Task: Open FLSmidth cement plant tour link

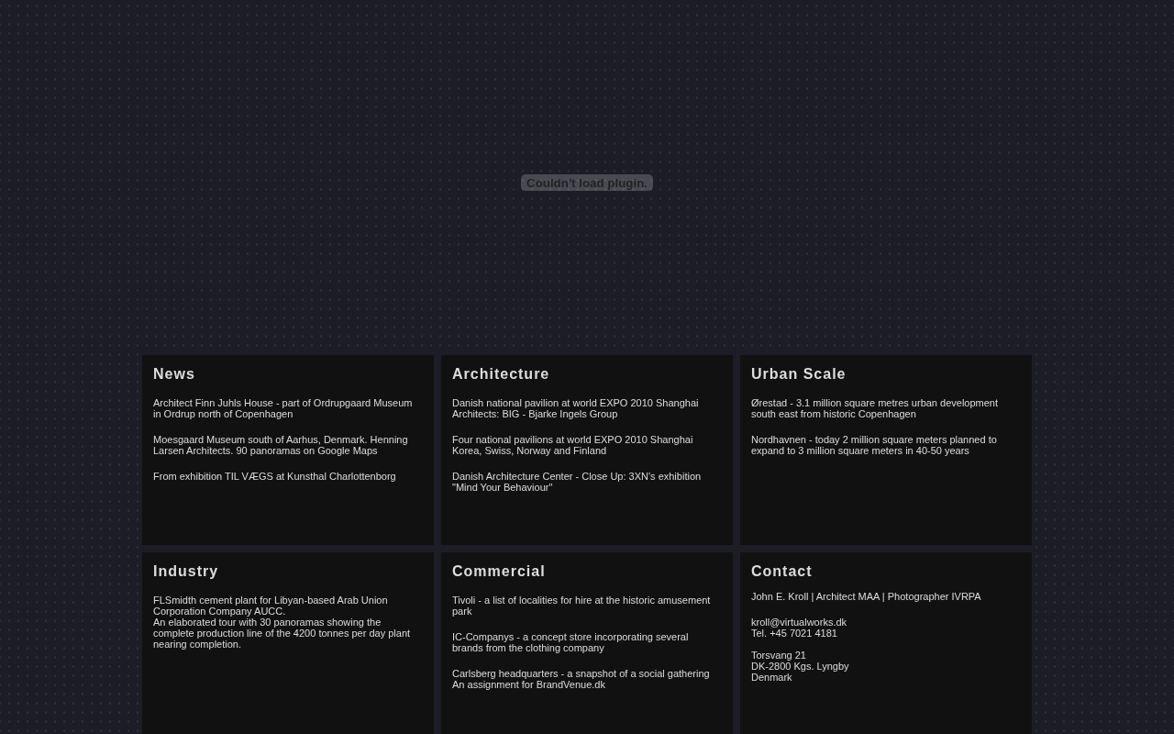Action: 282,622
